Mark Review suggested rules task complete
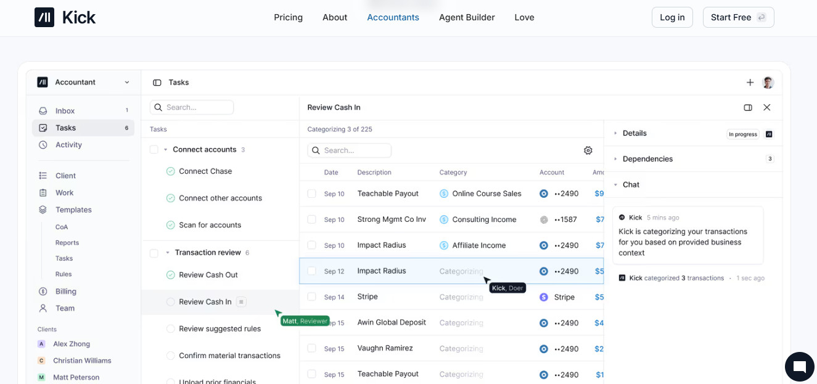This screenshot has width=817, height=384. click(171, 329)
